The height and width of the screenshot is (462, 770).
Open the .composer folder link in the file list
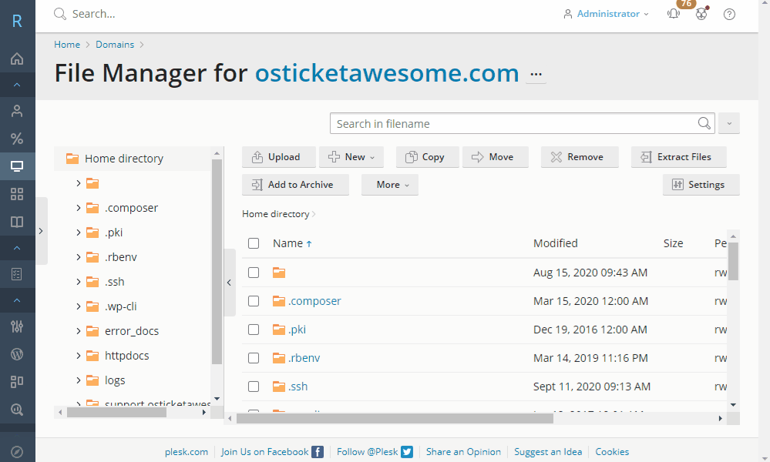point(314,300)
